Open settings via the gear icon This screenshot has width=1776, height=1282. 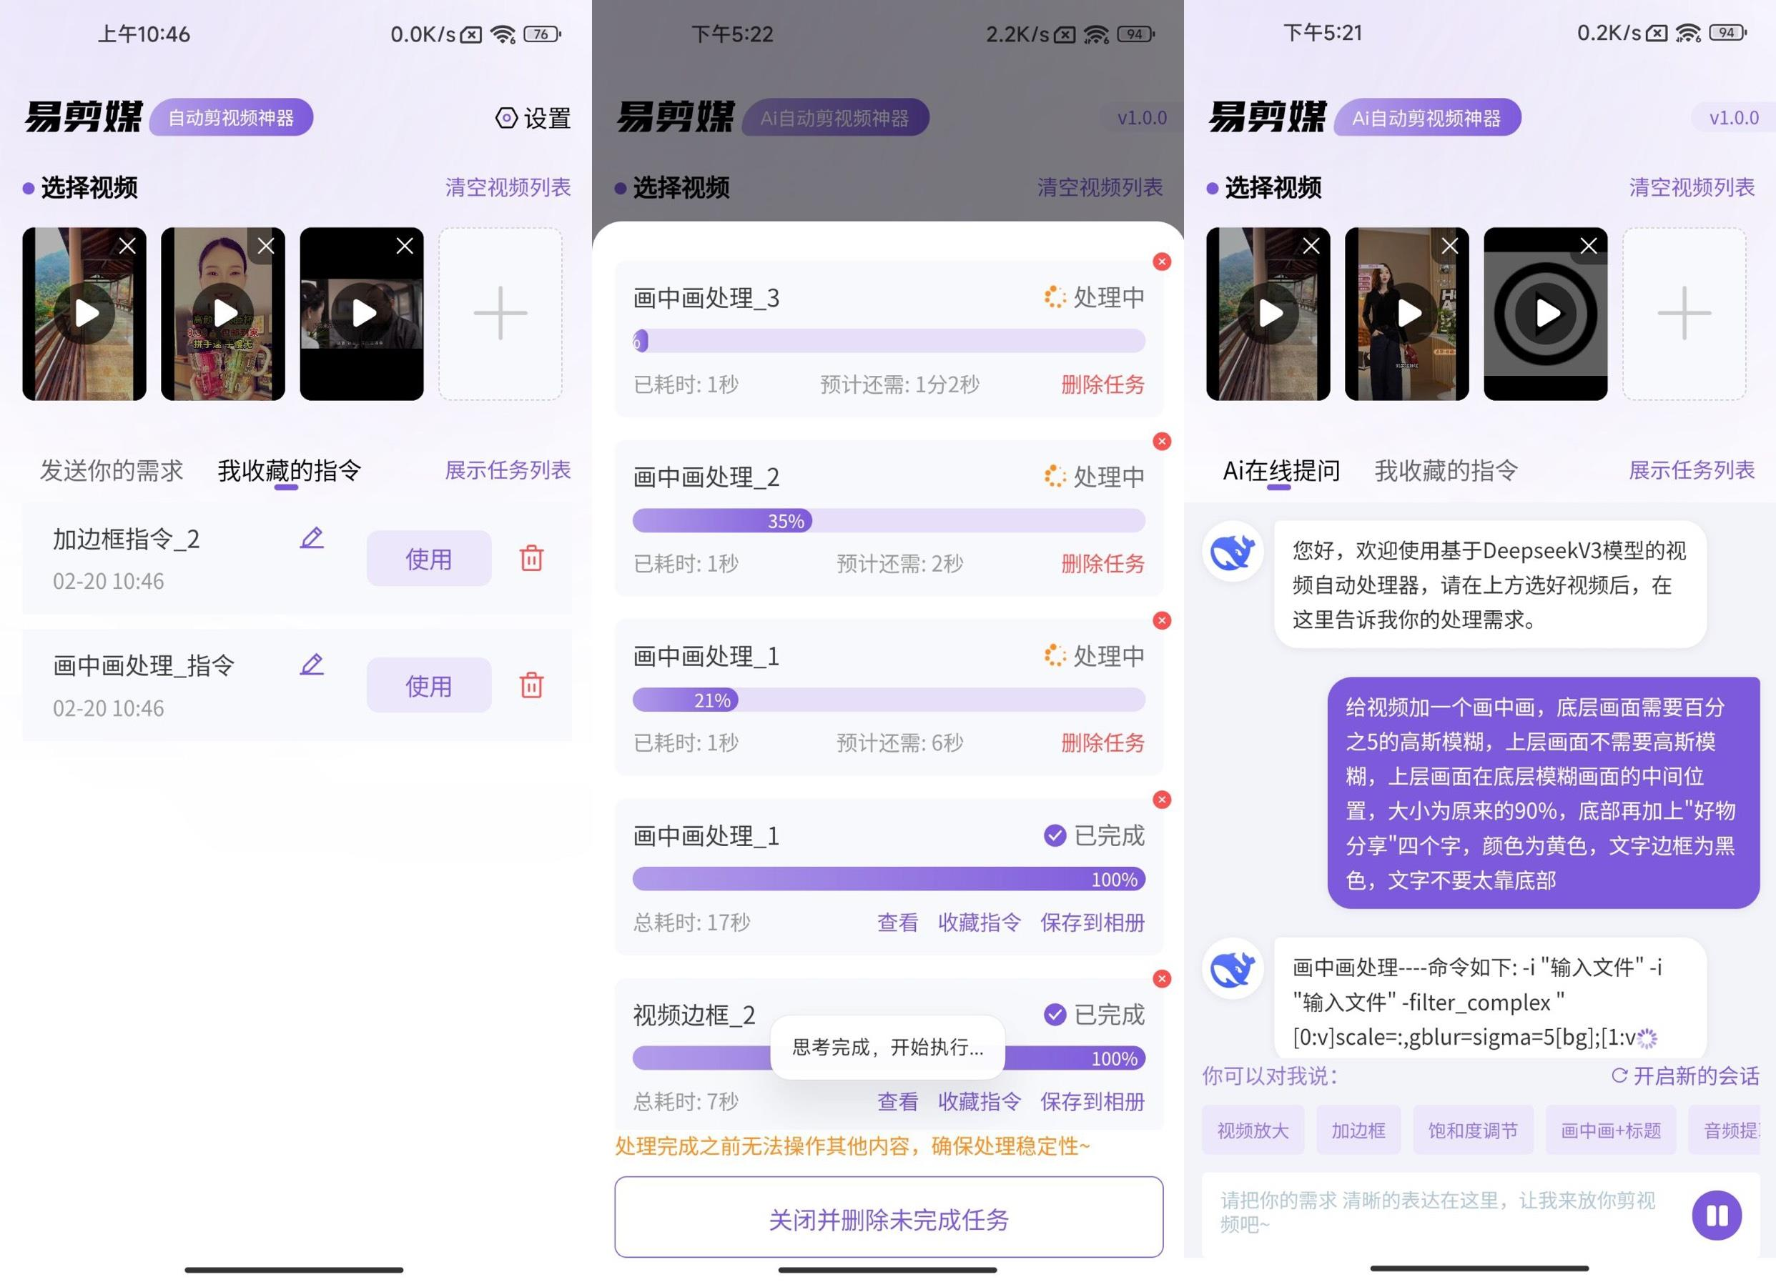pos(508,117)
